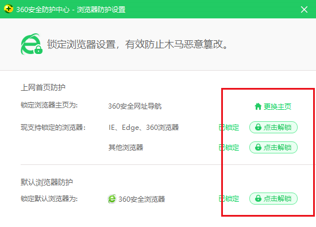Click the green IE lock icon in header
Screen dimensions: 316x227
(x=32, y=44)
